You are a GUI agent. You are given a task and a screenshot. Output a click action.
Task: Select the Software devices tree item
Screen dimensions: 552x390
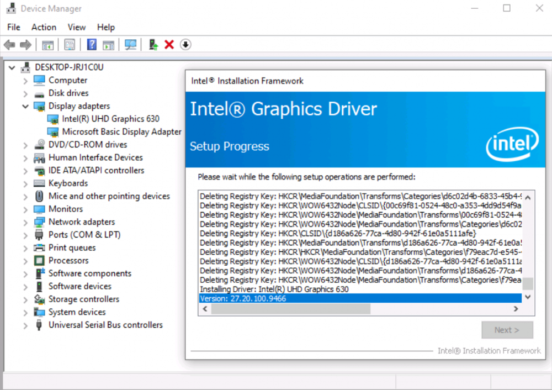(79, 286)
